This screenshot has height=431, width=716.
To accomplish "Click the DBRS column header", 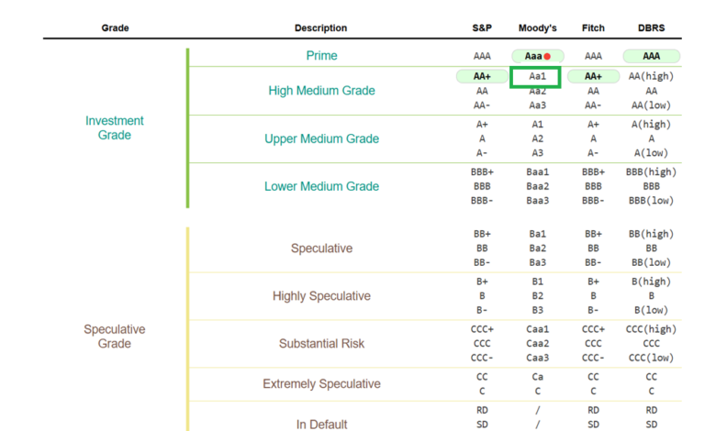I will point(651,28).
